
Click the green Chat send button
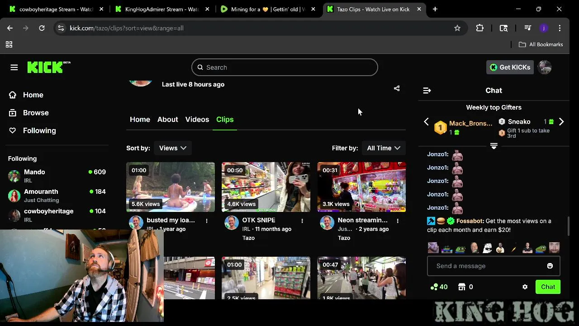548,287
